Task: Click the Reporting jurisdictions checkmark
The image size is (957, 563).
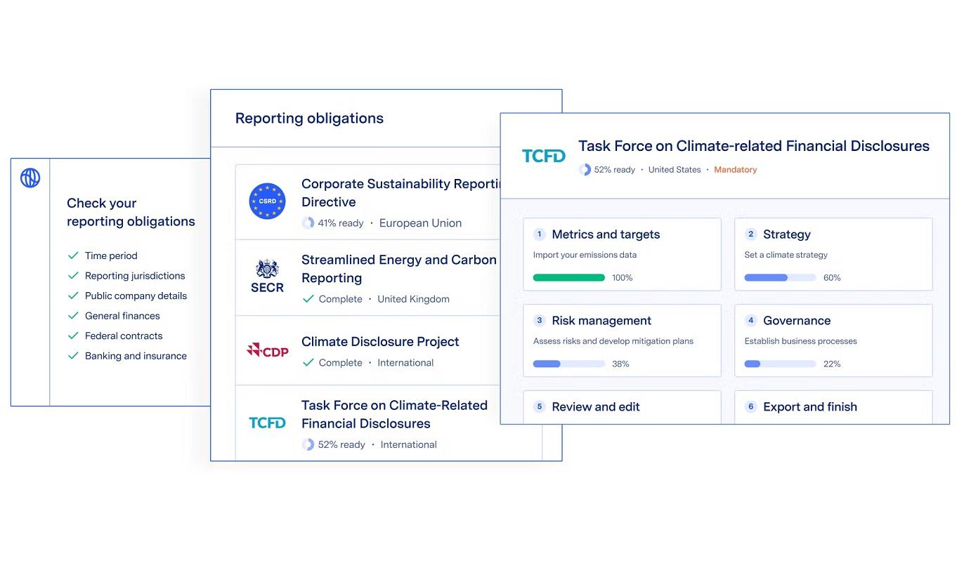Action: (72, 276)
